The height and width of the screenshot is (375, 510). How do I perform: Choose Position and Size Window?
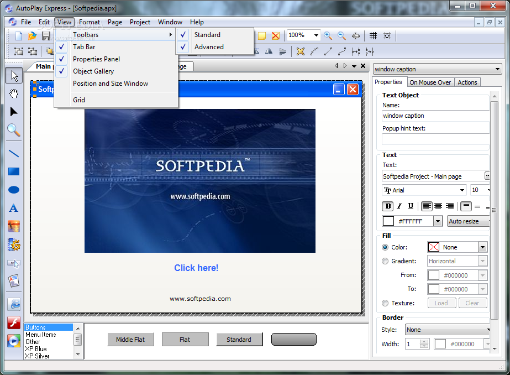pyautogui.click(x=116, y=84)
